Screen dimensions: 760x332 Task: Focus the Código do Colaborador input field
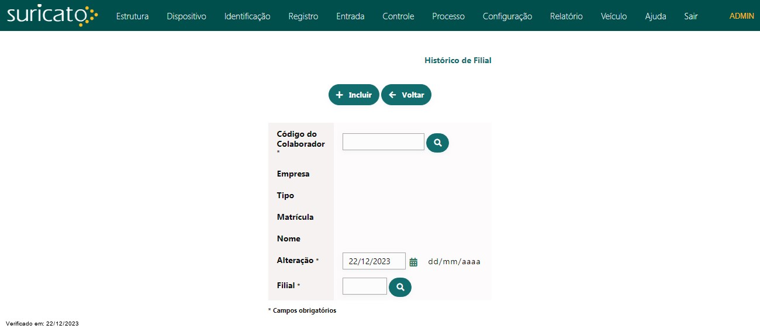pos(384,142)
